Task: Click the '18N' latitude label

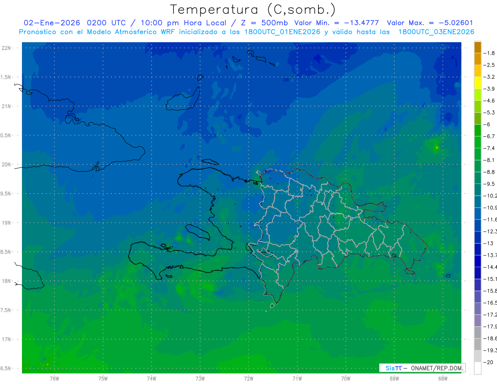Action: pyautogui.click(x=7, y=281)
